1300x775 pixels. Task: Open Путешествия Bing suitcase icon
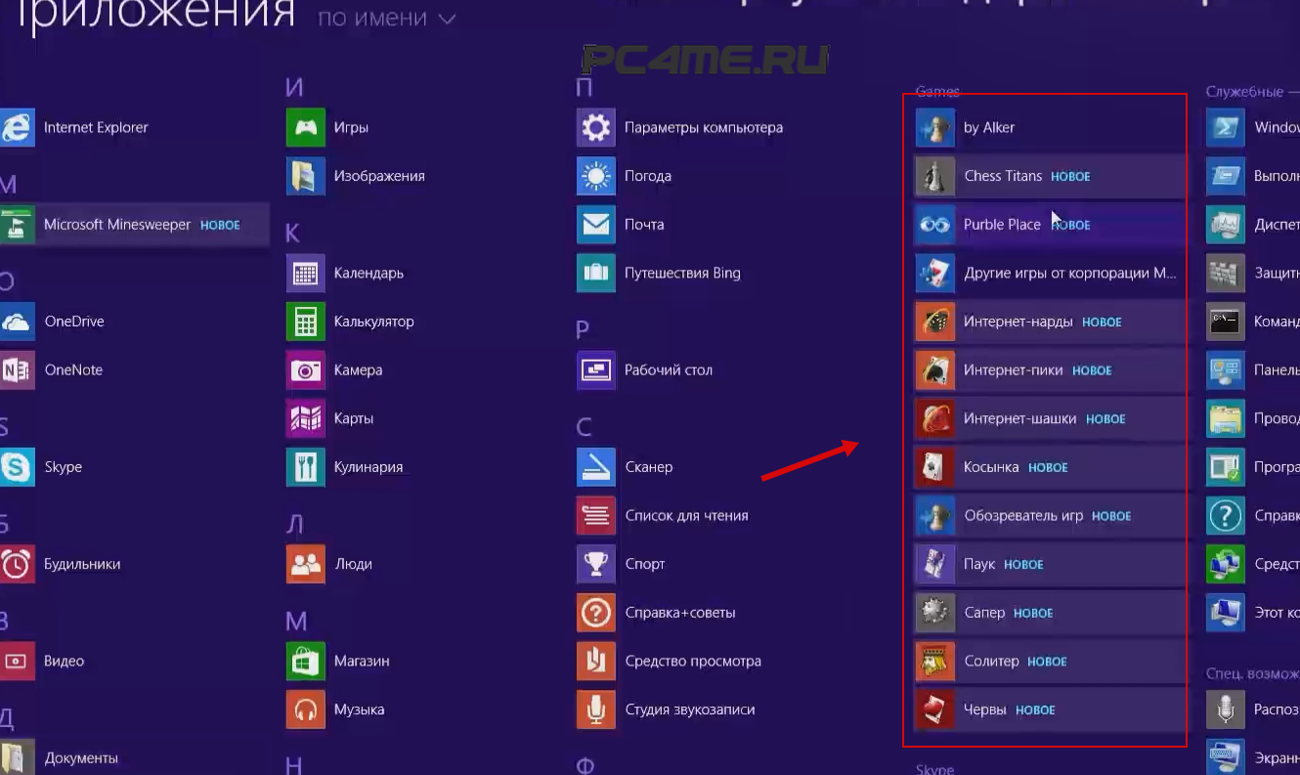596,273
